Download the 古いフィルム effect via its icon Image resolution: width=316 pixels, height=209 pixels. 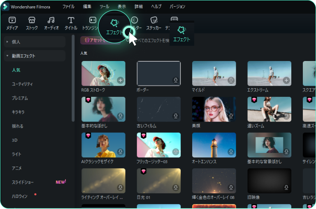(x=176, y=116)
